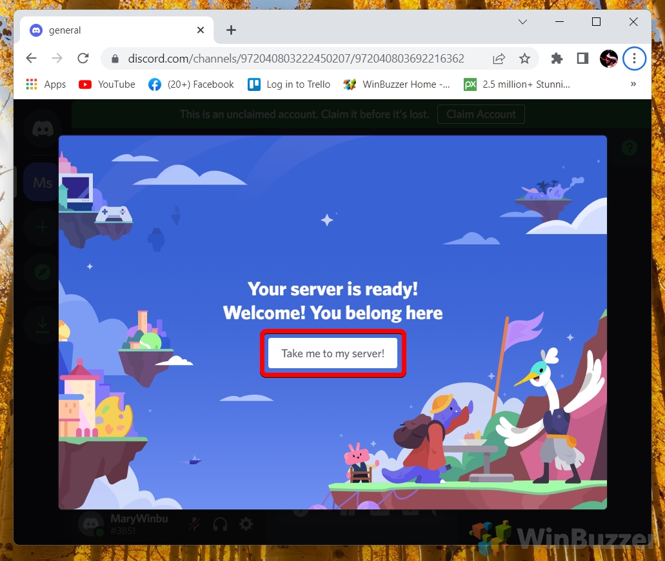Image resolution: width=665 pixels, height=561 pixels.
Task: Share this page via address bar icon
Action: [499, 59]
